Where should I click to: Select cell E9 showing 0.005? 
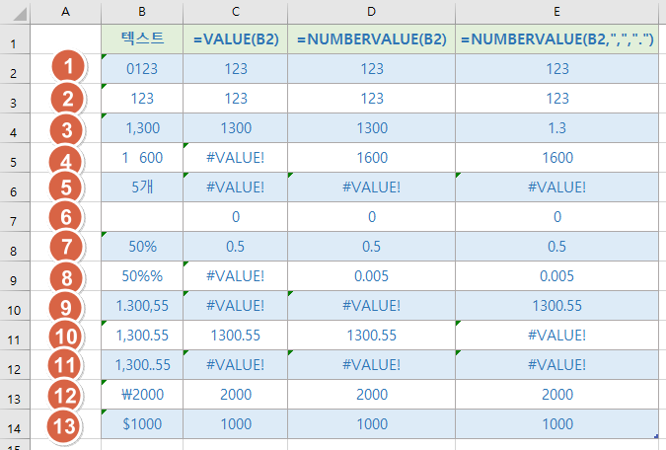pyautogui.click(x=556, y=276)
